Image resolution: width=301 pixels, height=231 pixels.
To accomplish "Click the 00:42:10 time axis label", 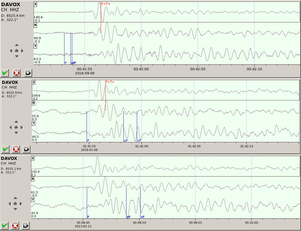I will coord(254,69).
